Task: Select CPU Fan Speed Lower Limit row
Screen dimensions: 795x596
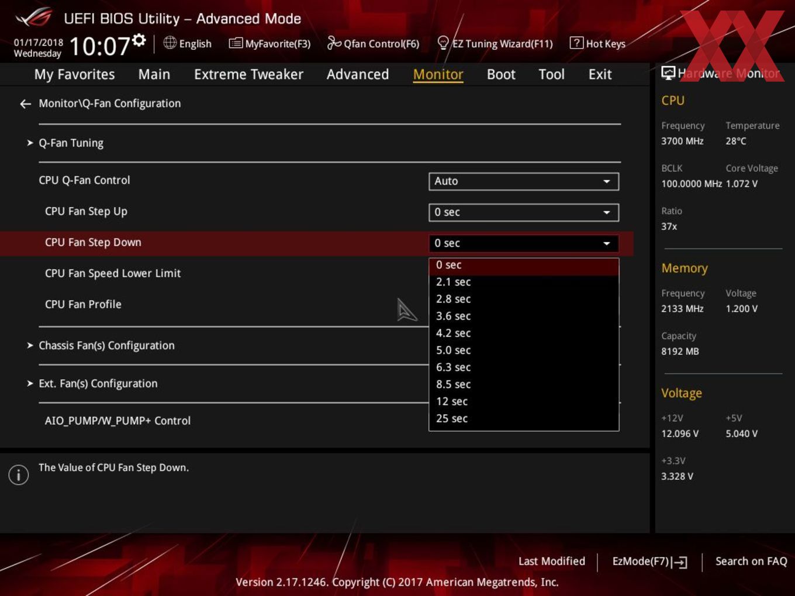Action: (113, 273)
